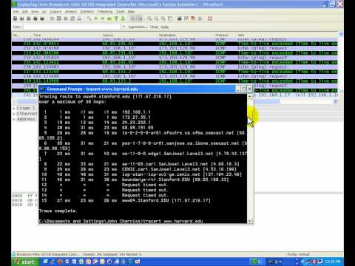Screen dimensions: 355x266
Task: Sort packets by the Source column
Action: pyautogui.click(x=108, y=35)
